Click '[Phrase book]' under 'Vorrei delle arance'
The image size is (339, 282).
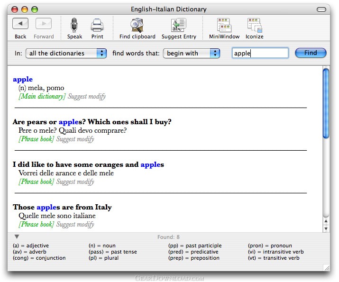(37, 182)
